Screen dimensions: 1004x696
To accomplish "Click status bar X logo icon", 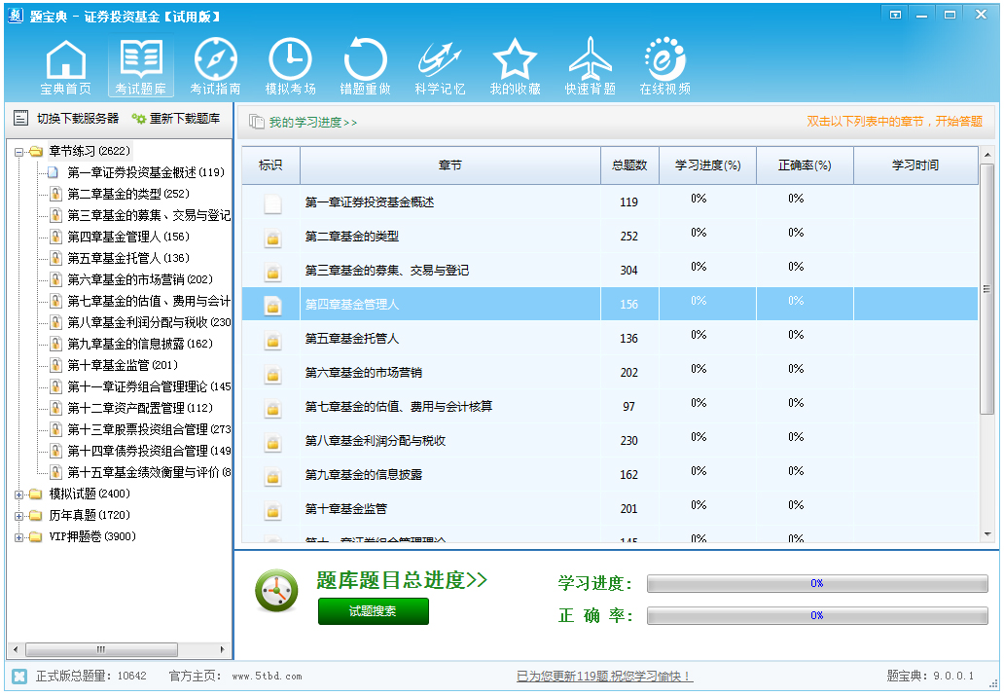I will tap(19, 677).
